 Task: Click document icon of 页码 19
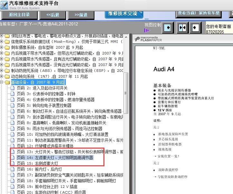[13, 186]
